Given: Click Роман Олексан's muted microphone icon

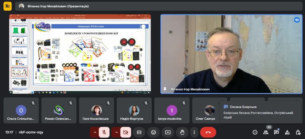Looking at the screenshot, I should 71,103.
